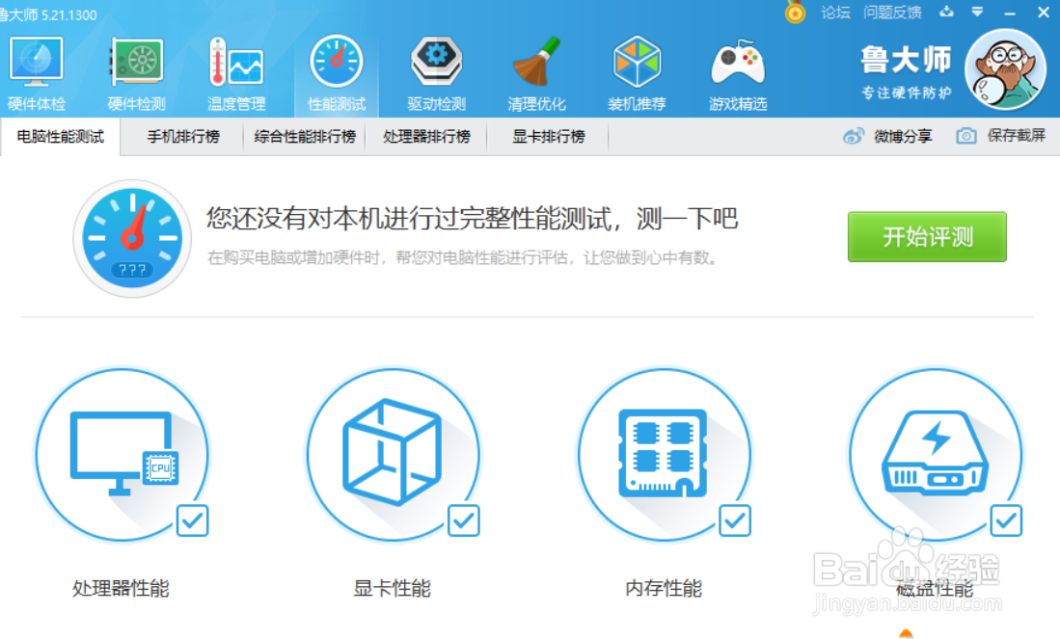Screen dimensions: 1060x639
Task: Open 驱动检测 driver detection icon
Action: (x=436, y=62)
